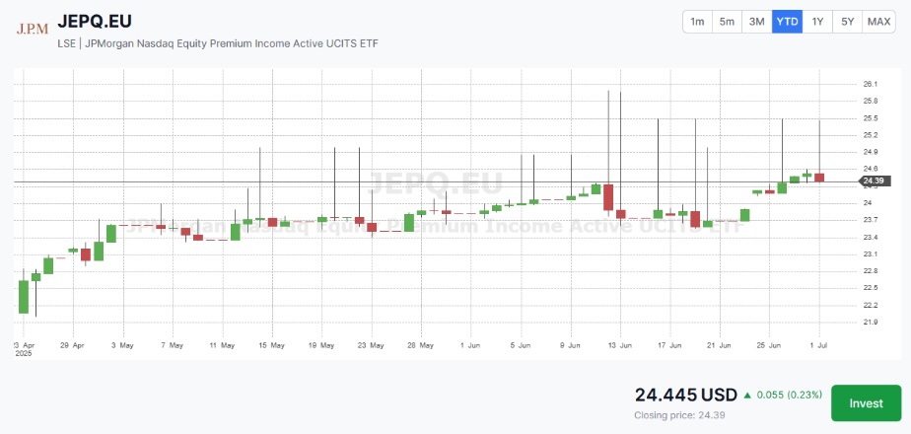The height and width of the screenshot is (434, 911).
Task: Click the first green candlestick at 23 Apr
Action: pos(24,297)
